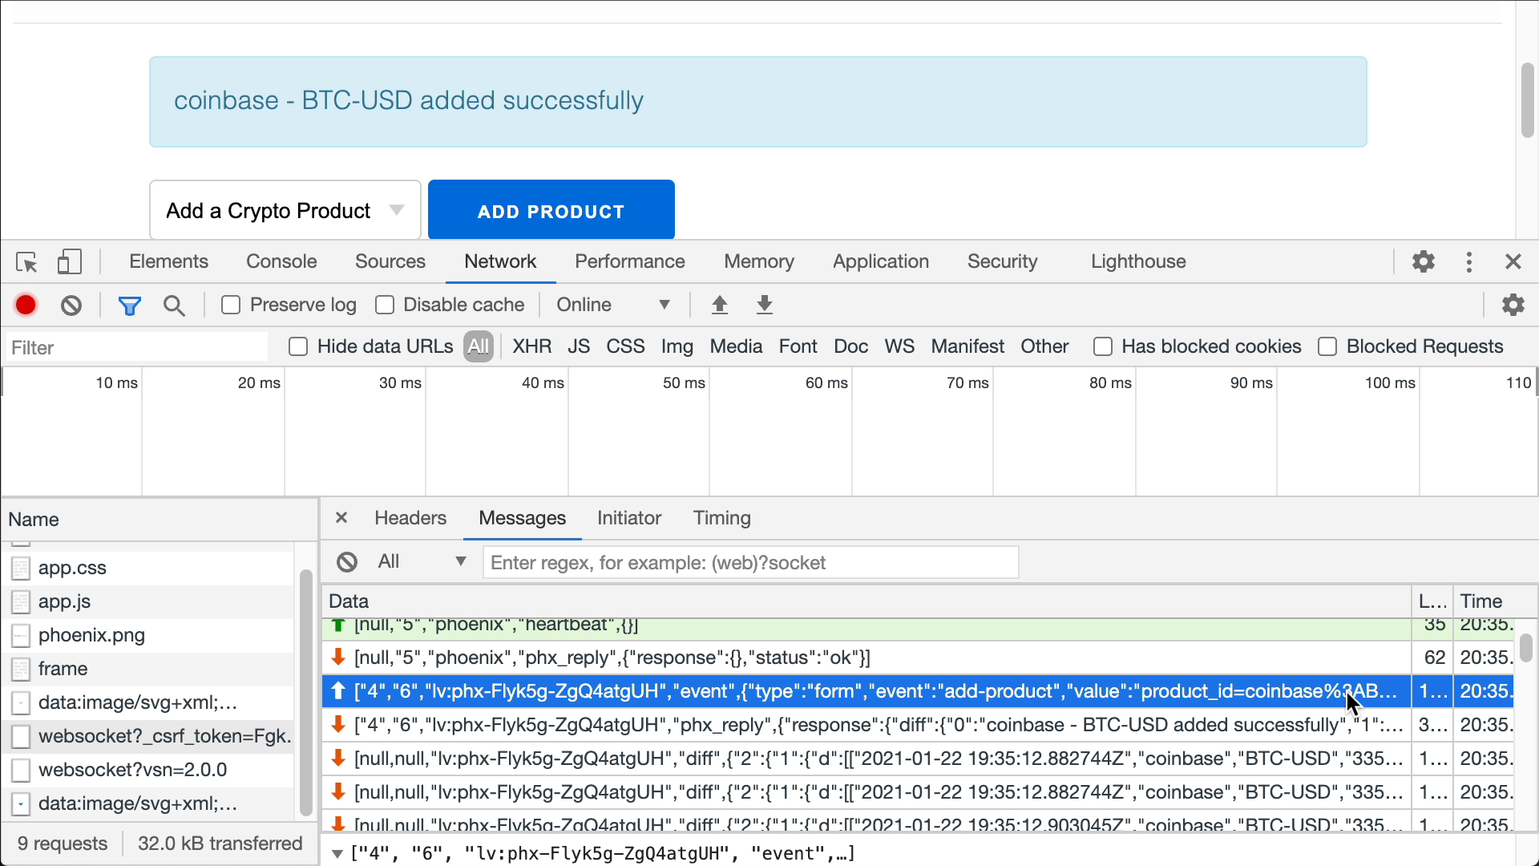
Task: Filter requests by WS type
Action: click(x=899, y=346)
